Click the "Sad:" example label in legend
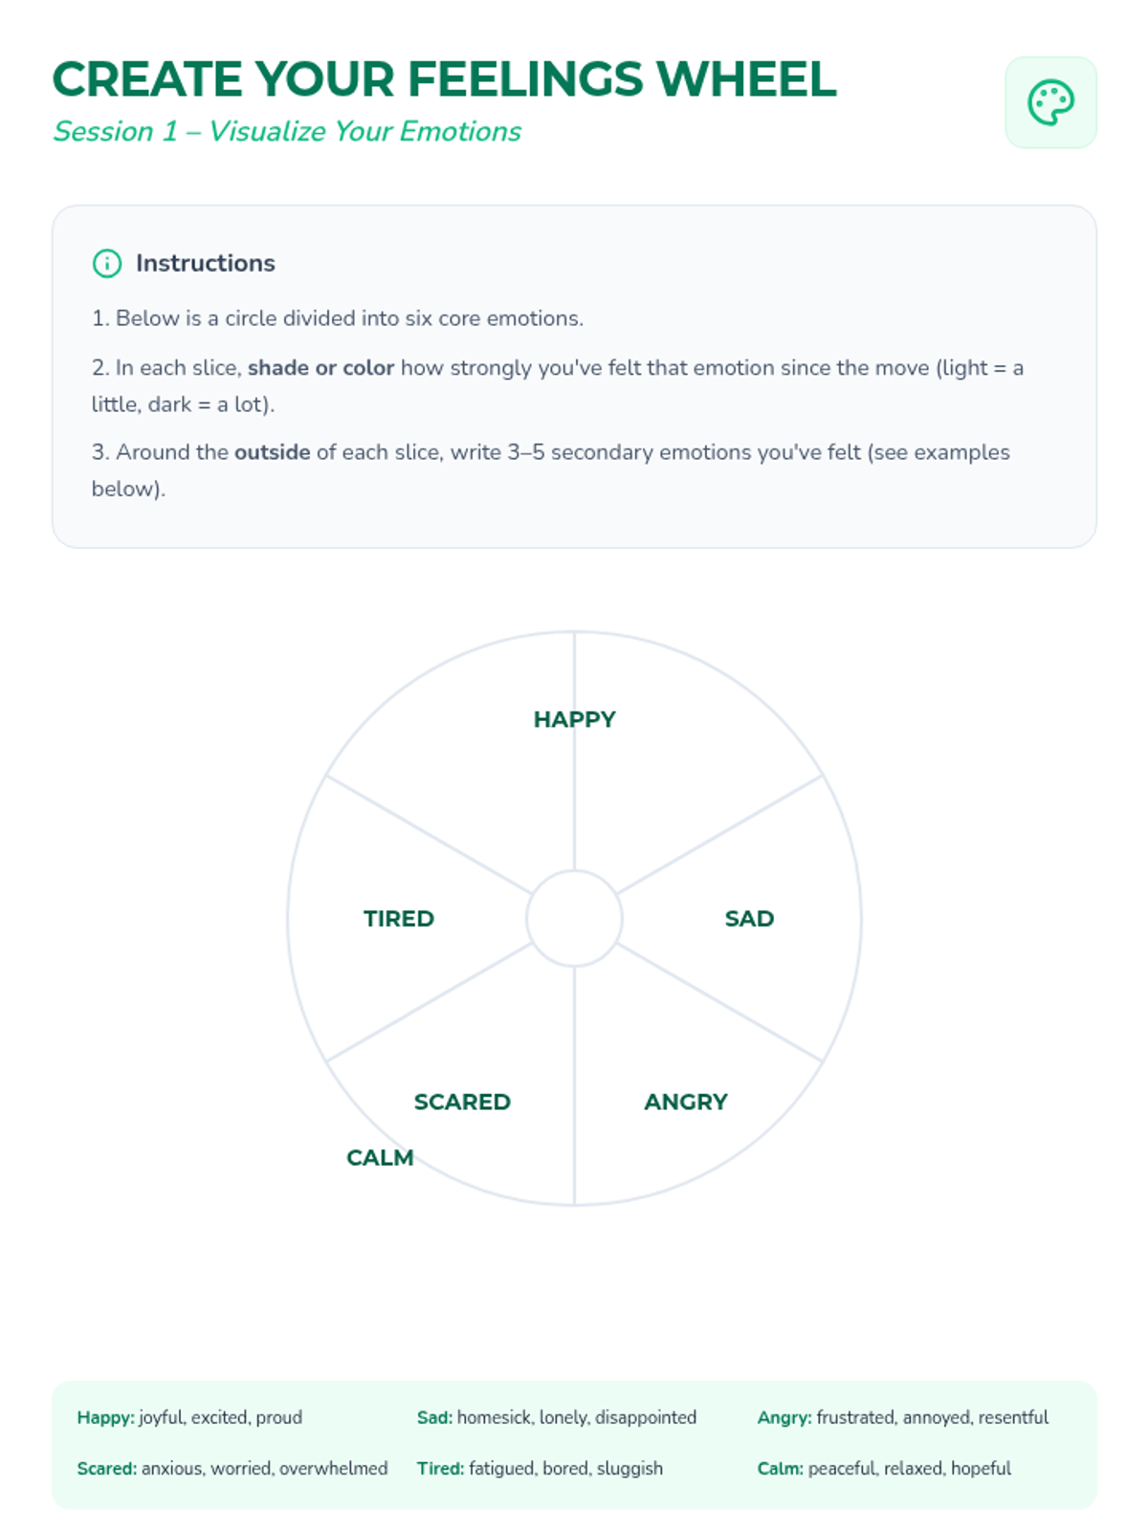Screen dimensions: 1148x1530 point(434,1417)
